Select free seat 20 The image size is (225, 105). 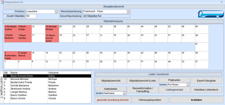pos(66,29)
